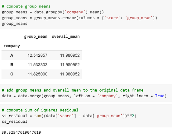Click the data.merge code line
This screenshot has width=172, height=138.
click(x=84, y=96)
